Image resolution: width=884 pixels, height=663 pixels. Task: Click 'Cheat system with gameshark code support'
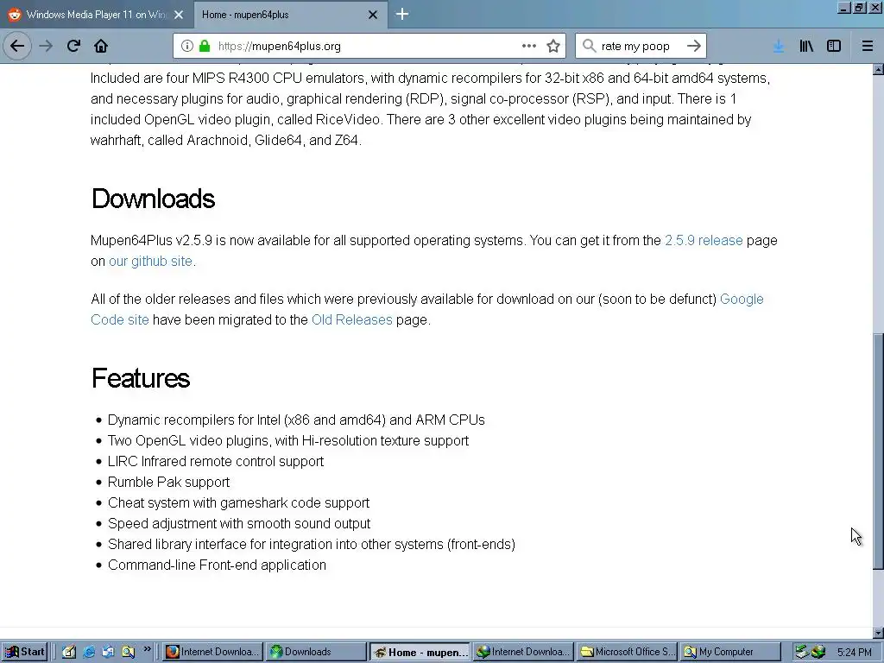point(238,502)
